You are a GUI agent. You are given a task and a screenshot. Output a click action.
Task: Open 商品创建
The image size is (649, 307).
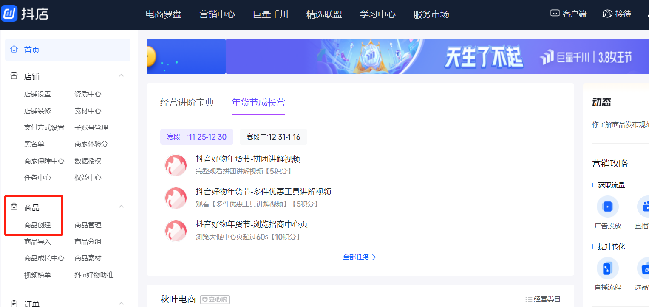coord(37,225)
